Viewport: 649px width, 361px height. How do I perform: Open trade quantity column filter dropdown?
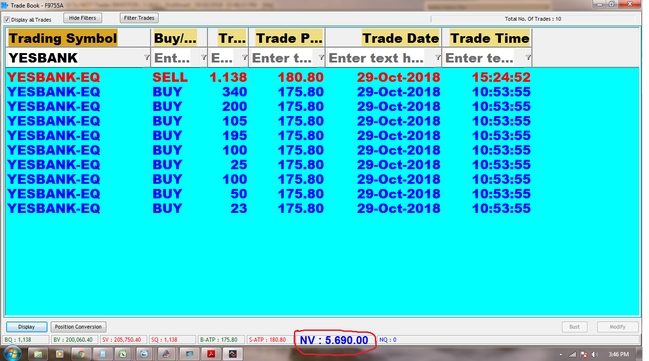click(x=245, y=57)
